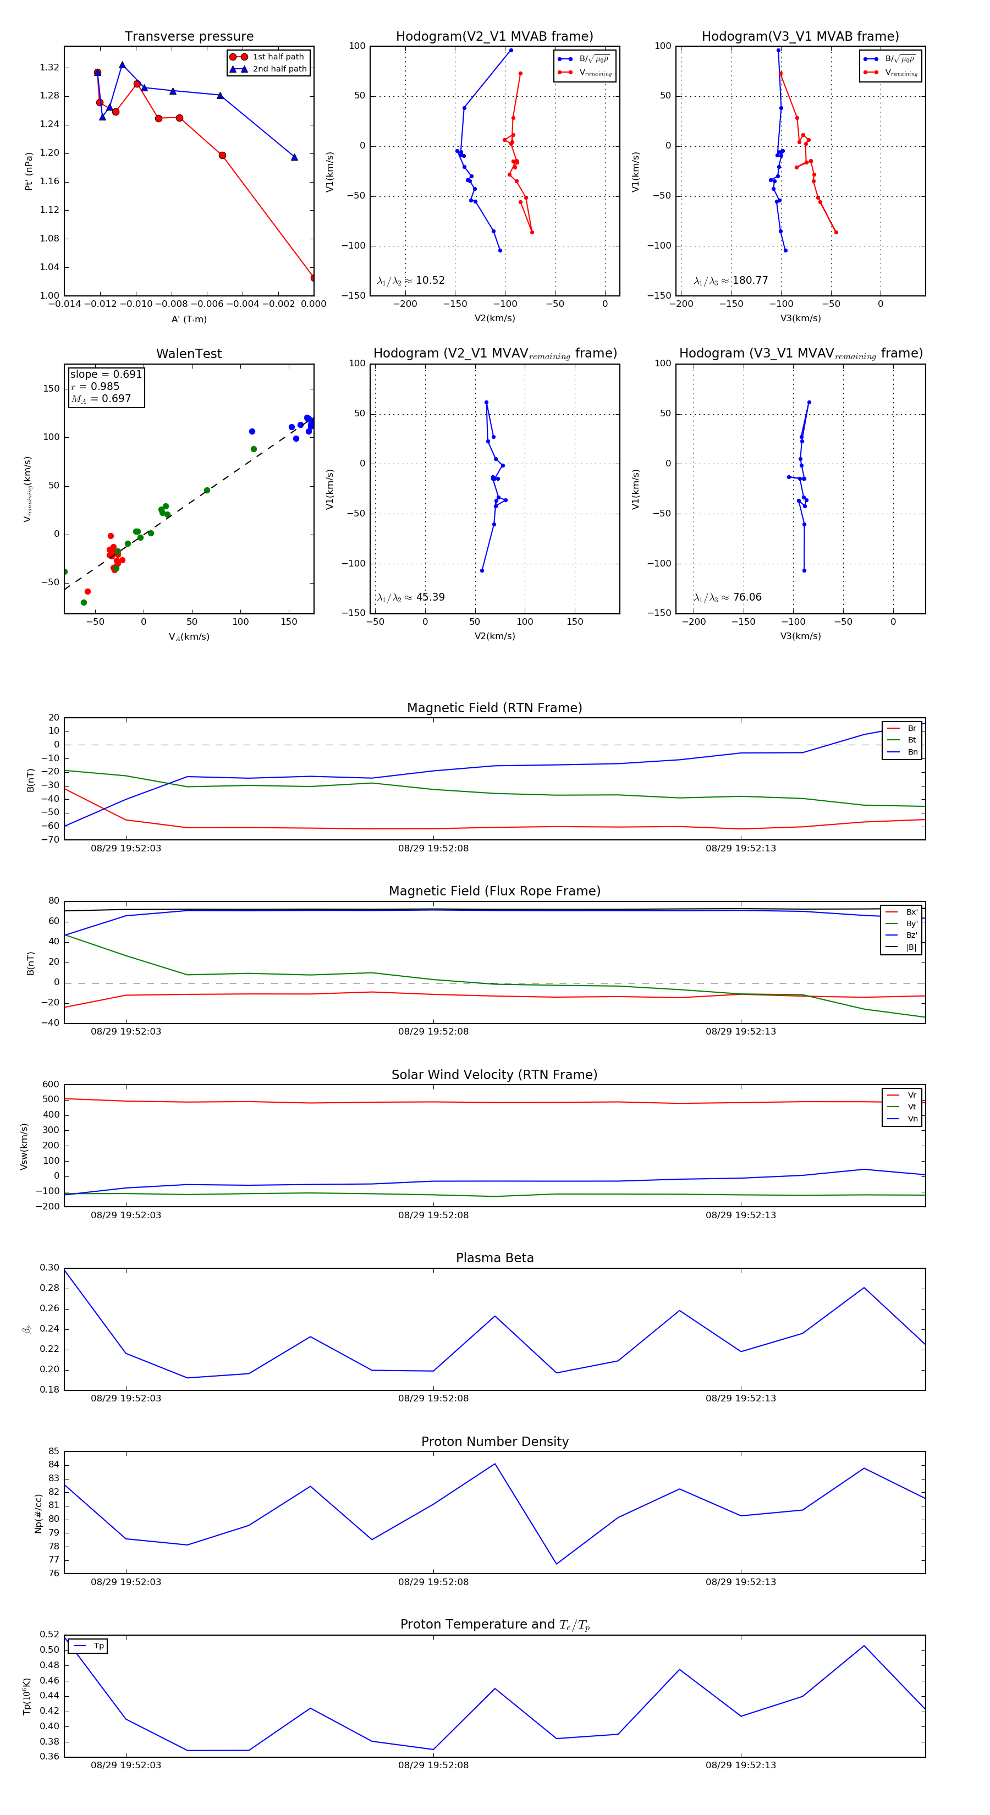Screen dimensions: 990x1815
Task: Click the 'Vsw(km/s)' y-axis label
Action: [x=24, y=1146]
